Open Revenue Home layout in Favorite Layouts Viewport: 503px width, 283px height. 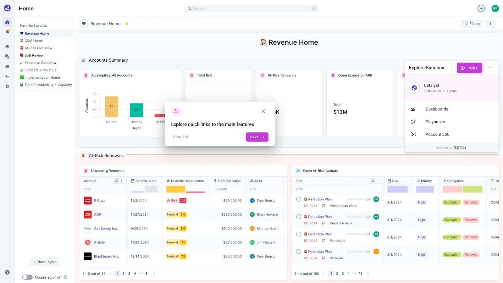[x=46, y=33]
